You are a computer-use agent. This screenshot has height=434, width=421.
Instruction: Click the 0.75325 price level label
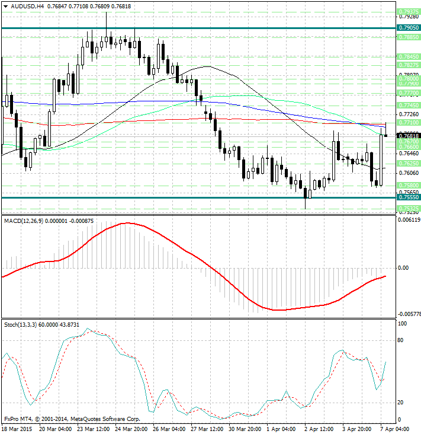point(409,208)
